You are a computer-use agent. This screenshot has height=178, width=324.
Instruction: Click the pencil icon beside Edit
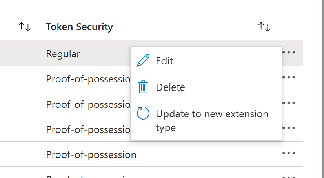pos(143,61)
